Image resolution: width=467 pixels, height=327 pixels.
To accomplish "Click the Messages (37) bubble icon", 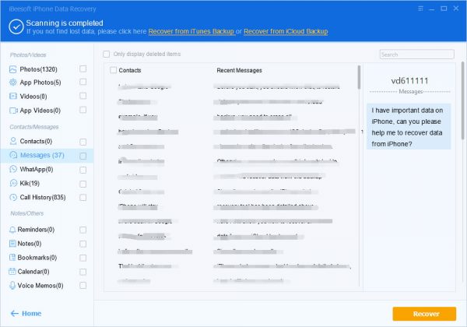I will (13, 155).
